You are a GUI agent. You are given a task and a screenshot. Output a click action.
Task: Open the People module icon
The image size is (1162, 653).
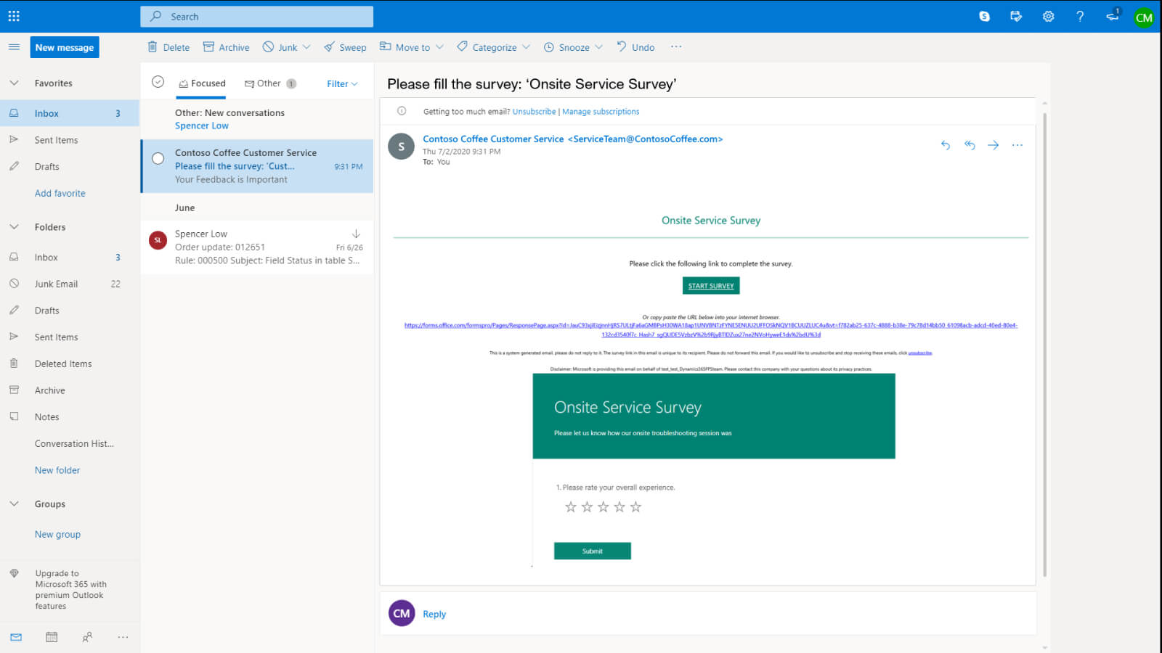click(87, 637)
